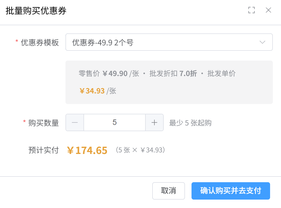This screenshot has width=281, height=208.
Task: Open the 优惠券模板 dropdown showing 优惠券-49.9 2个号
Action: click(x=169, y=42)
